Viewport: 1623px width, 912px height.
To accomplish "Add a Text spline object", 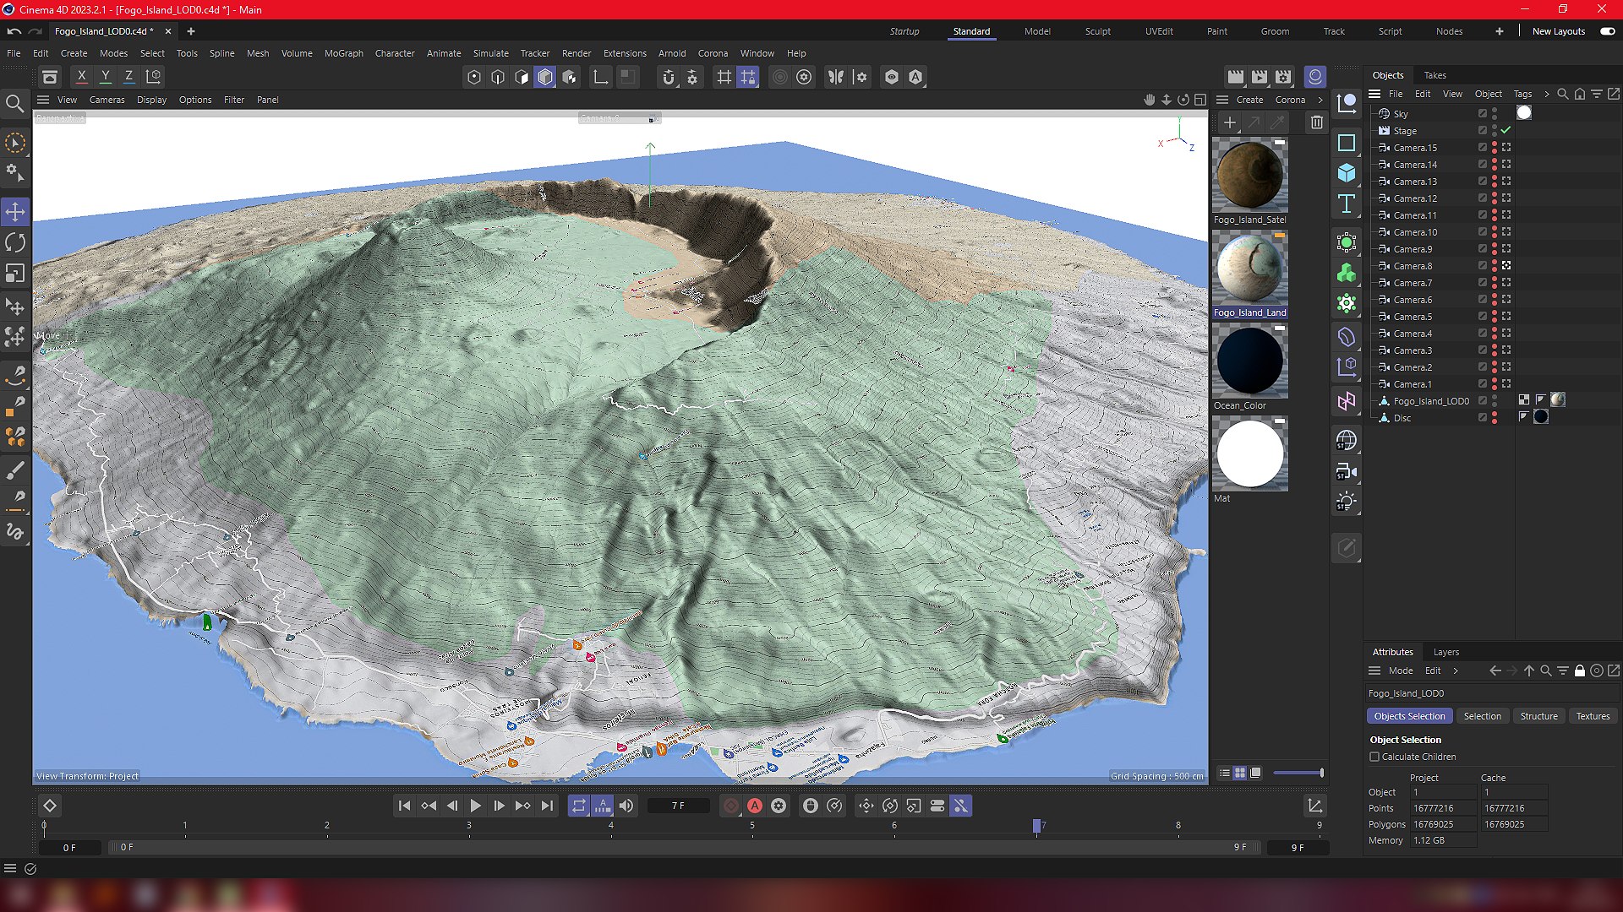I will (x=1347, y=204).
